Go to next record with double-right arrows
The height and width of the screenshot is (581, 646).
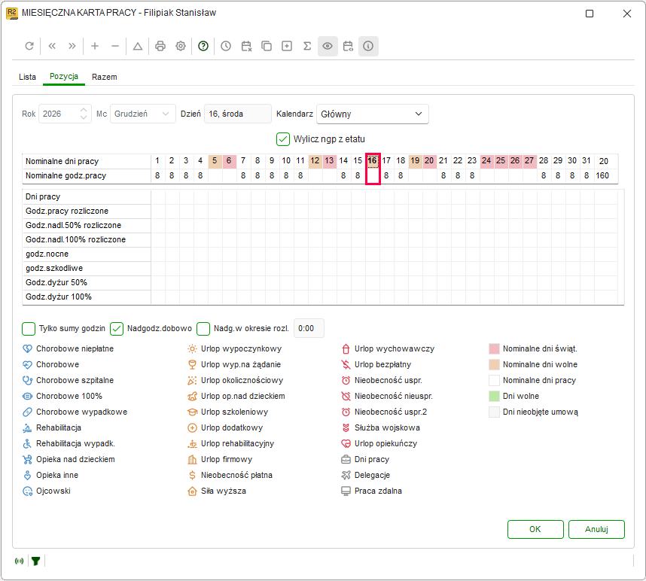click(72, 46)
